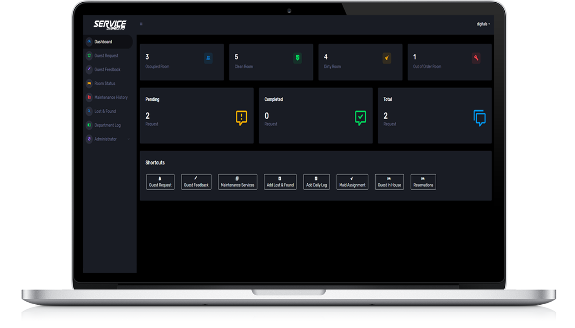The height and width of the screenshot is (328, 575).
Task: Select Dashboard in the sidebar
Action: coord(103,42)
